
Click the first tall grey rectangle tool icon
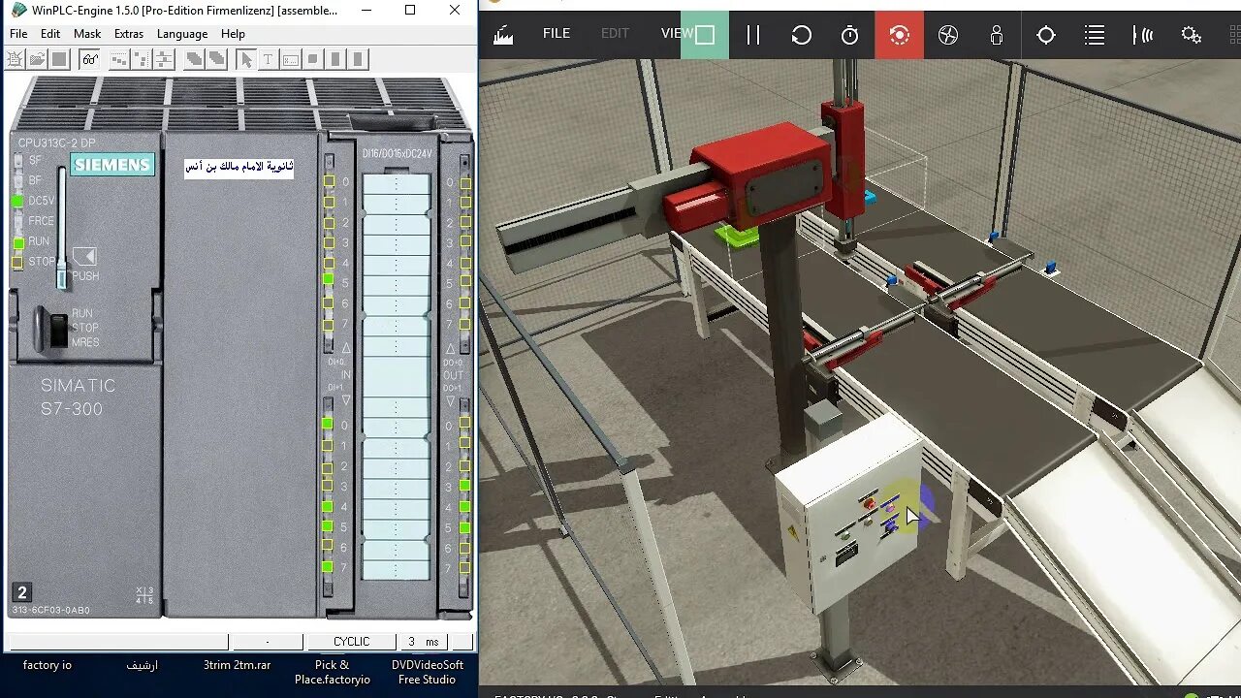click(x=335, y=59)
